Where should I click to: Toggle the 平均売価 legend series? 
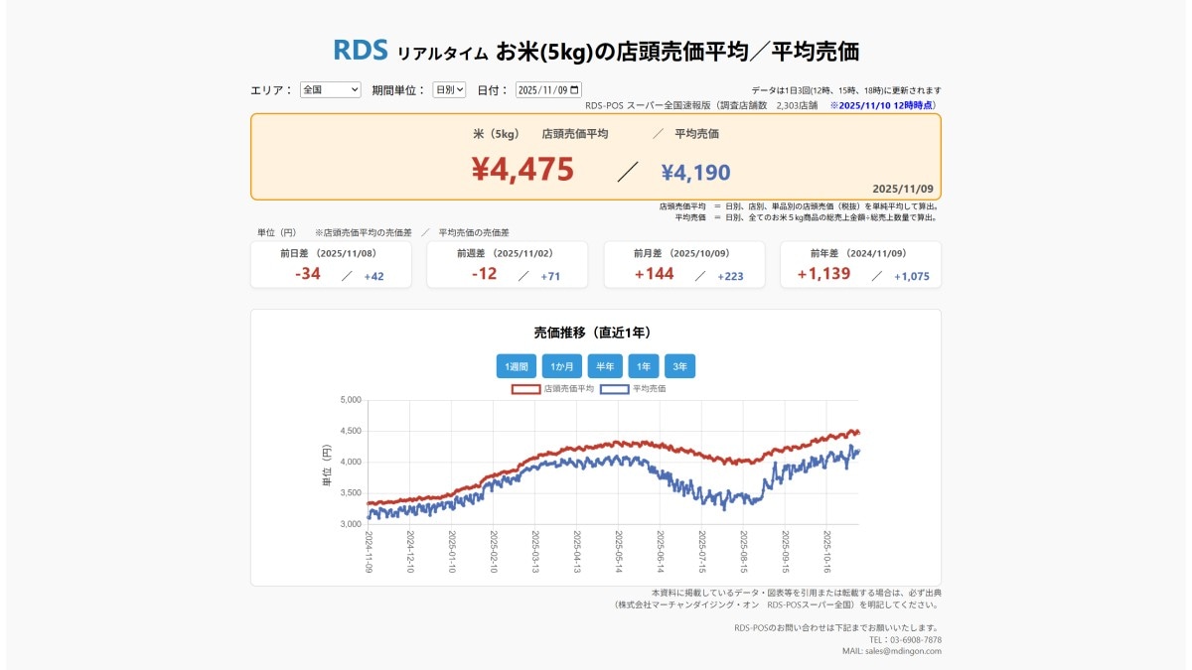coord(649,388)
